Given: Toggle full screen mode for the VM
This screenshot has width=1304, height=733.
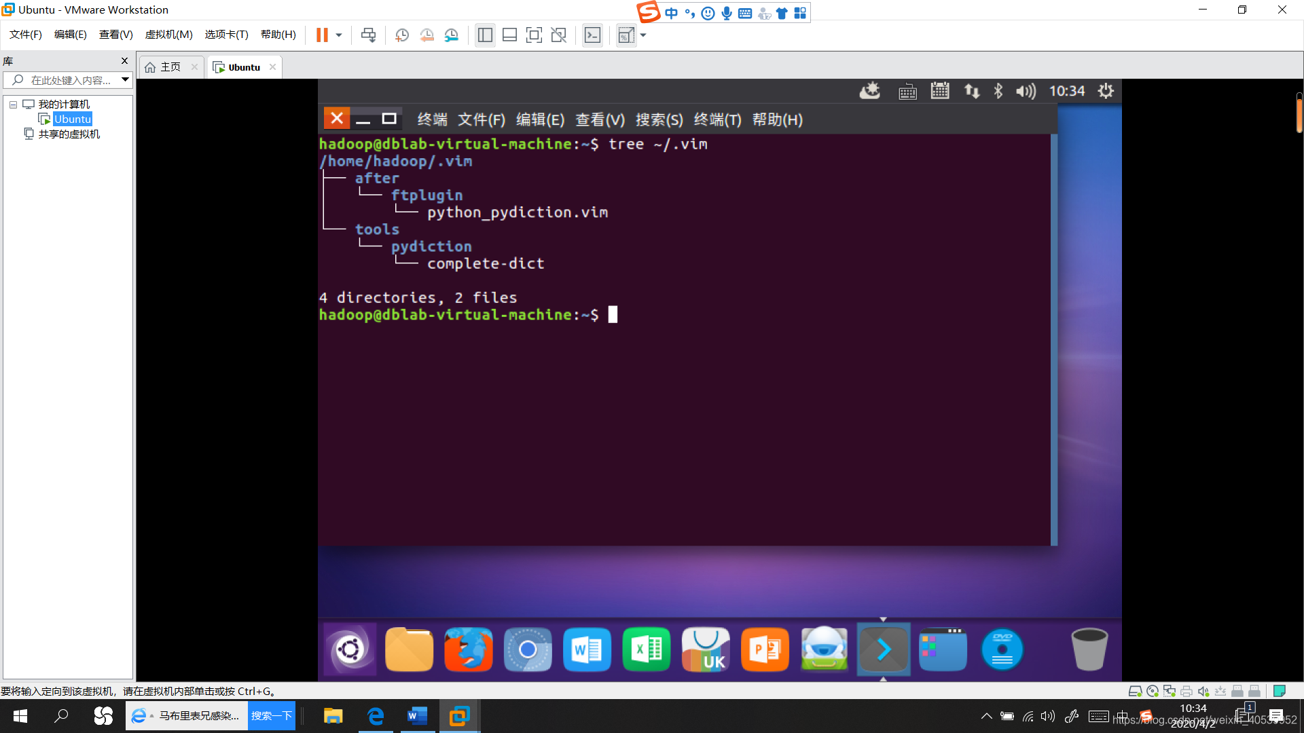Looking at the screenshot, I should (x=535, y=35).
